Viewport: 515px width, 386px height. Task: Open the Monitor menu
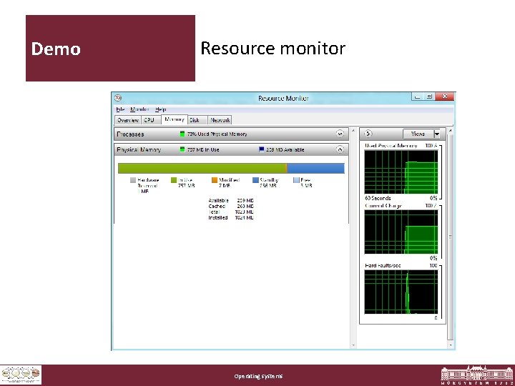139,109
